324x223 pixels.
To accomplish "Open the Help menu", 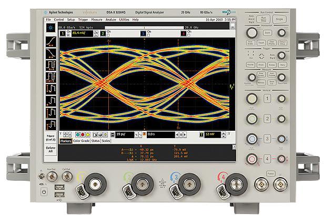I will (x=135, y=20).
